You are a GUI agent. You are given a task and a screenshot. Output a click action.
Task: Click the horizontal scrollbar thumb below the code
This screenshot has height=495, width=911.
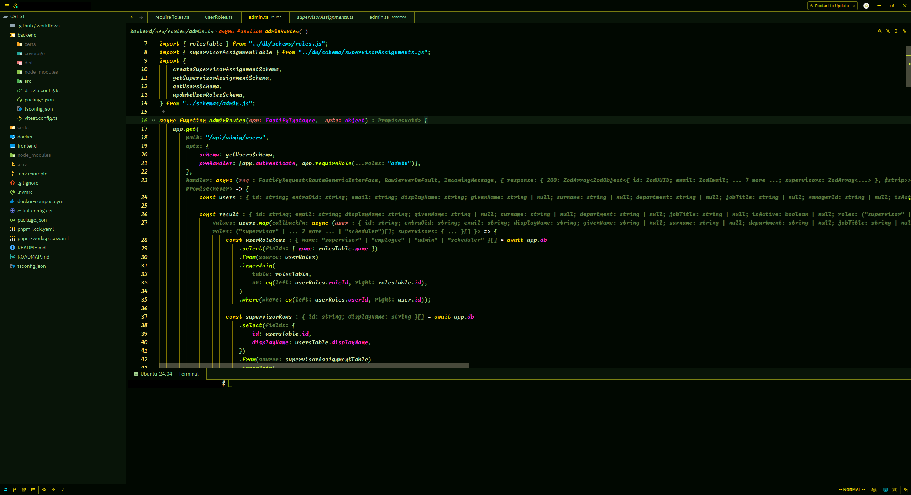314,366
